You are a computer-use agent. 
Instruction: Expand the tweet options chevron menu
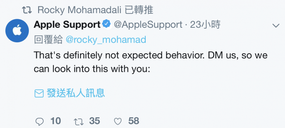(276, 26)
